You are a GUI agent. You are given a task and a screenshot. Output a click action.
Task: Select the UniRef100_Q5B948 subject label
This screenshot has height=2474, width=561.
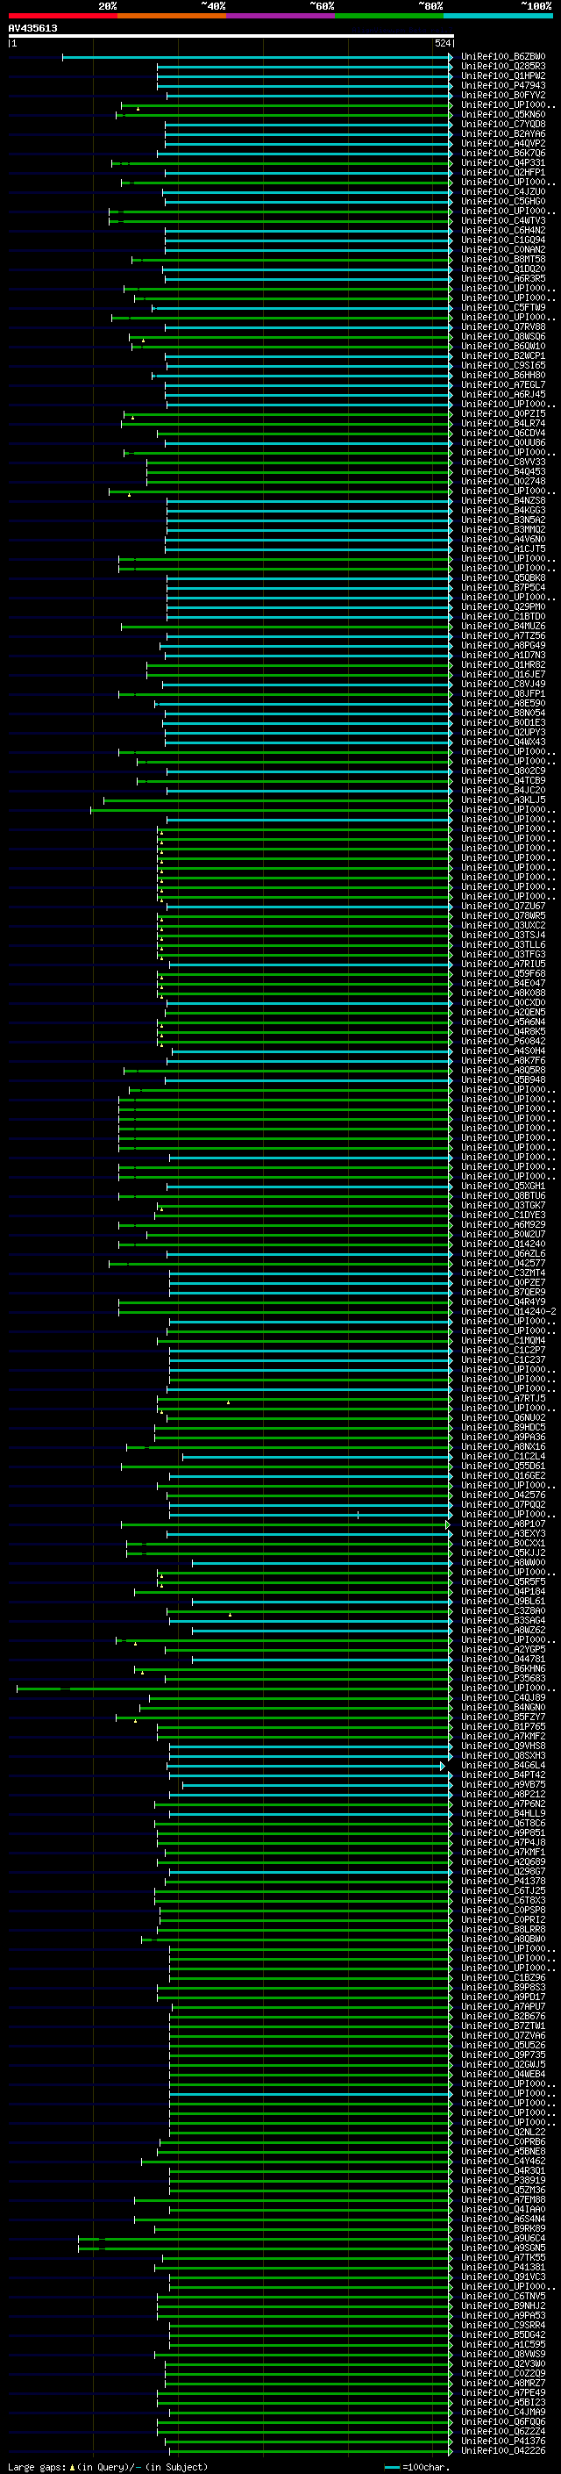(503, 1079)
